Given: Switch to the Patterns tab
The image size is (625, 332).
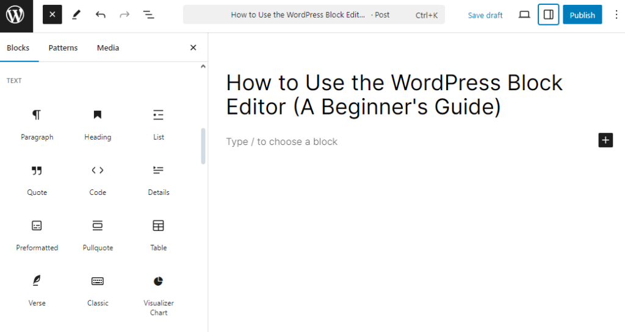Looking at the screenshot, I should [63, 48].
